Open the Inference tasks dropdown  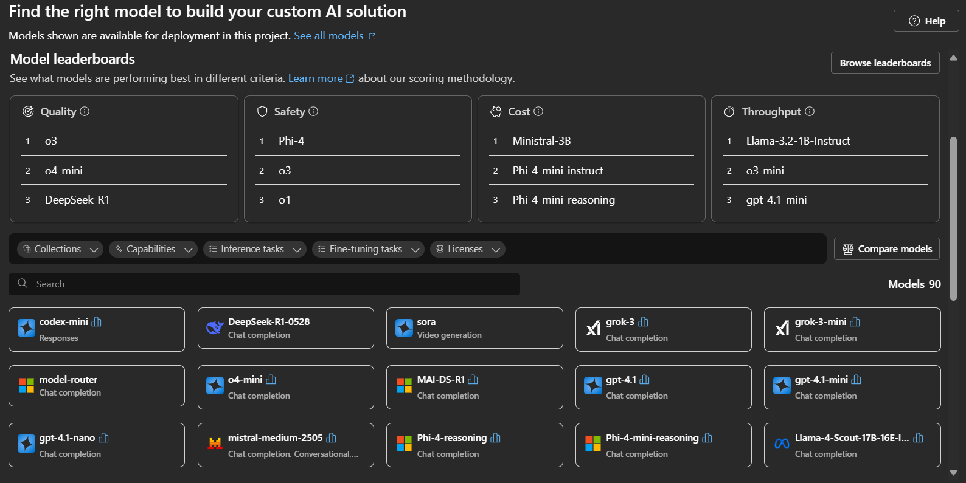pyautogui.click(x=254, y=249)
